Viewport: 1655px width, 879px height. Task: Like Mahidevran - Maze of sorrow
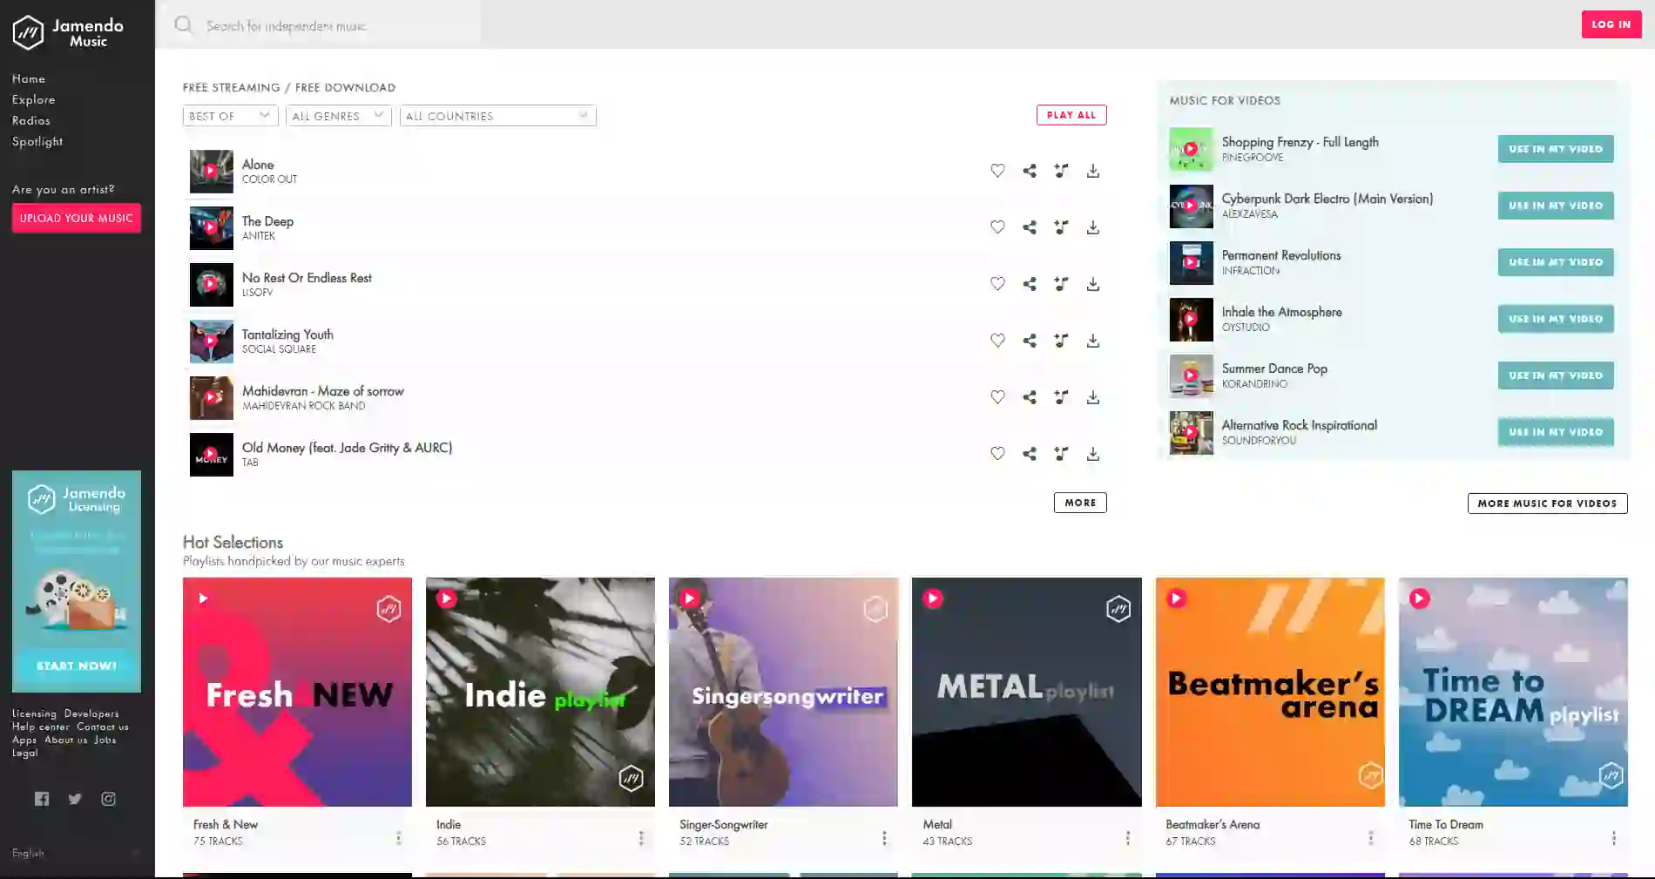click(x=997, y=397)
